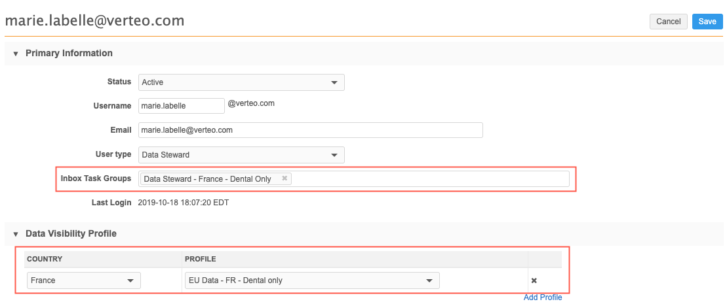727x304 pixels.
Task: Open the Profile dropdown for EU Data
Action: (x=312, y=280)
